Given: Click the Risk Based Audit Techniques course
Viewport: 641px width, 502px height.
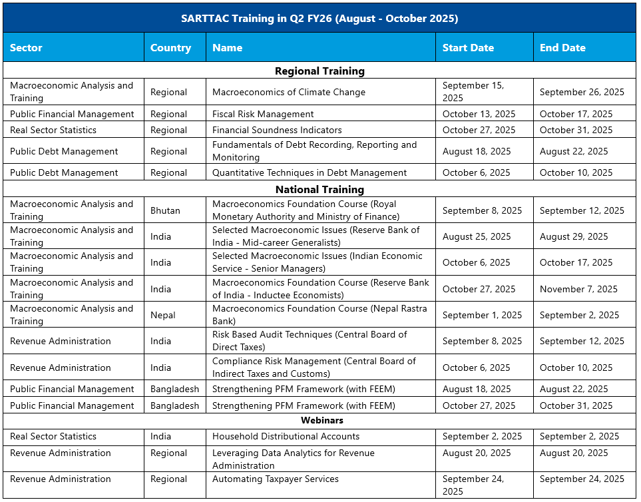Looking at the screenshot, I should point(310,341).
